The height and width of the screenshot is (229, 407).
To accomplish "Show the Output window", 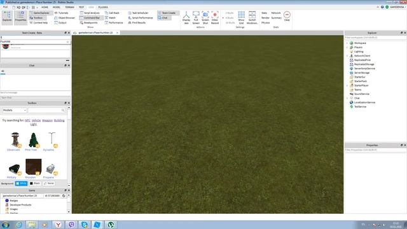I will point(60,23).
